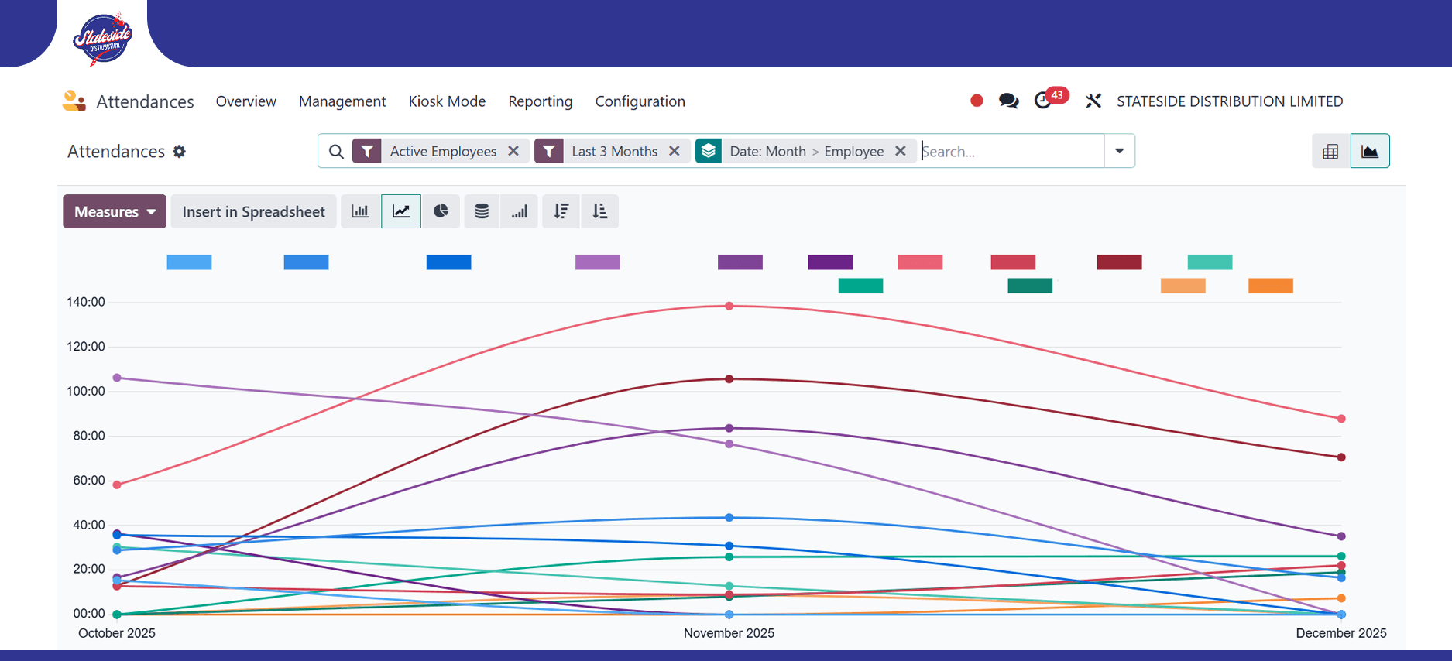The width and height of the screenshot is (1452, 661).
Task: Open the conversations chat icon
Action: [1008, 101]
